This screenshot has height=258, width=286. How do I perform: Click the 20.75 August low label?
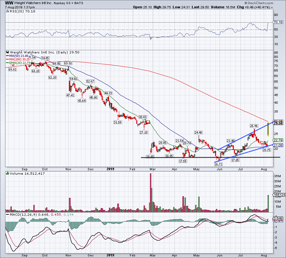(x=267, y=150)
